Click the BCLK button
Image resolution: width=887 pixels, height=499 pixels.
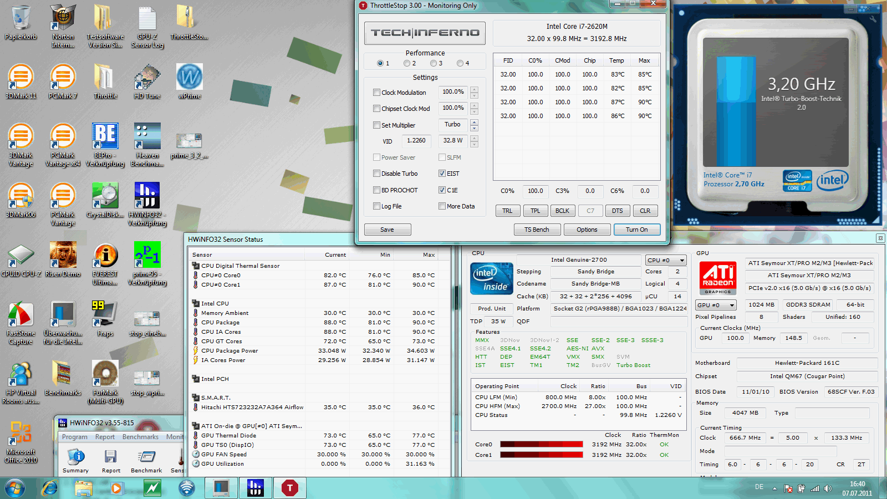pos(562,211)
